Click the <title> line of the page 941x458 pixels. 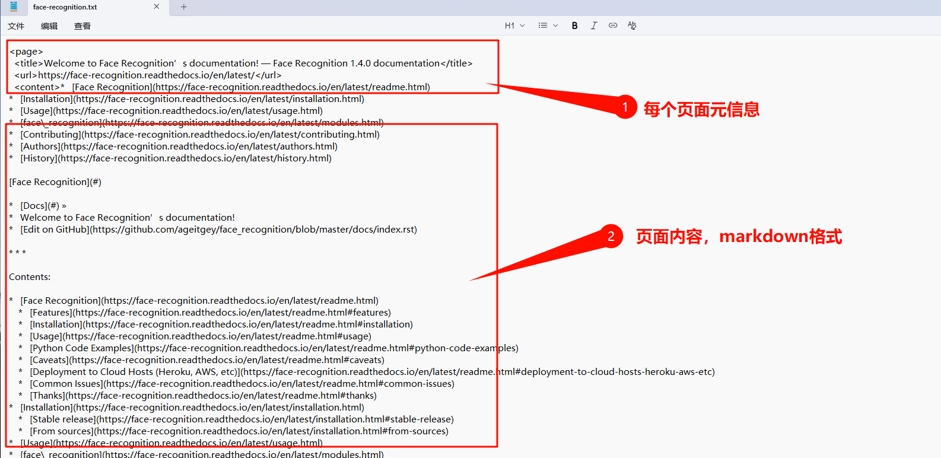(243, 63)
